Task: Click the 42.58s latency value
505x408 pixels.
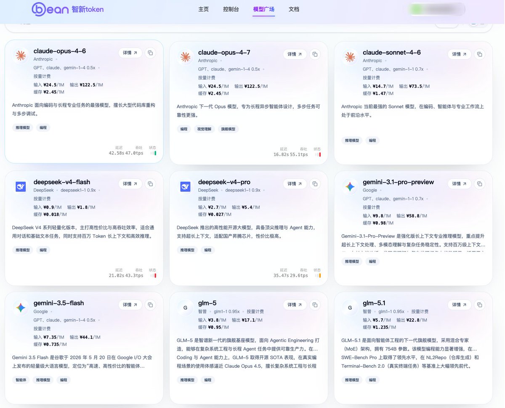Action: 117,154
